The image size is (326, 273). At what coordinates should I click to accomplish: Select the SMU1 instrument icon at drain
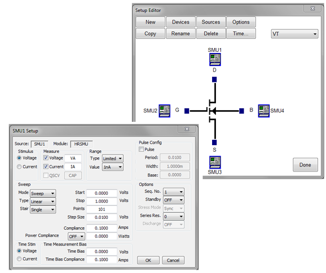215,60
